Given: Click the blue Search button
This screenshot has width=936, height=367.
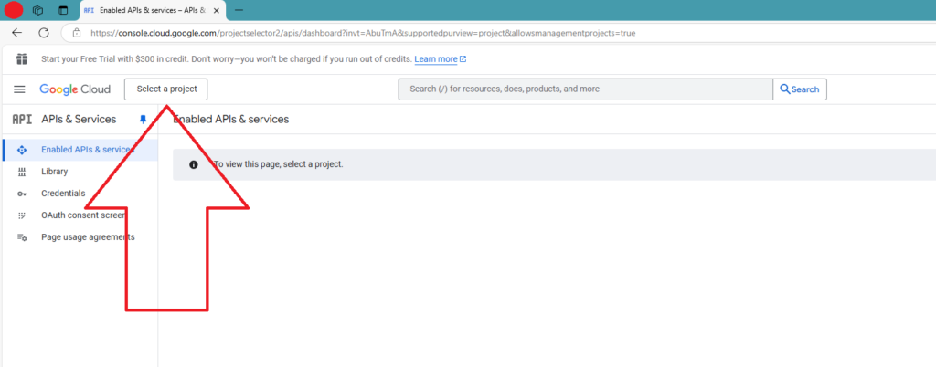Looking at the screenshot, I should pyautogui.click(x=800, y=89).
